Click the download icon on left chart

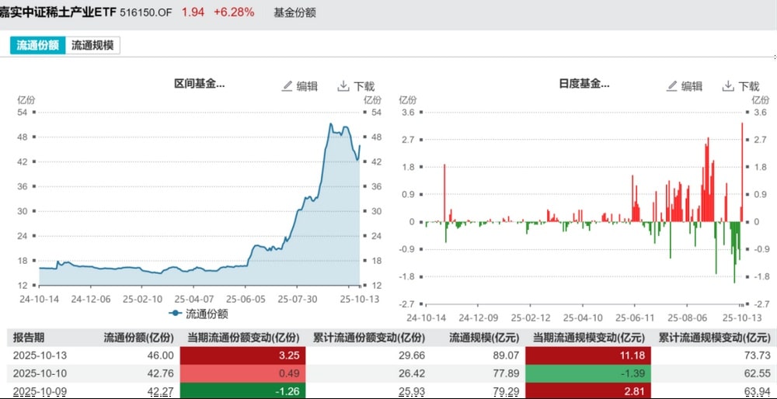pos(343,86)
